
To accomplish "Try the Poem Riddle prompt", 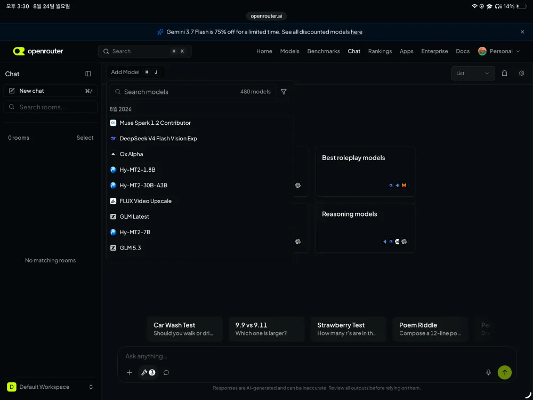I will click(430, 329).
